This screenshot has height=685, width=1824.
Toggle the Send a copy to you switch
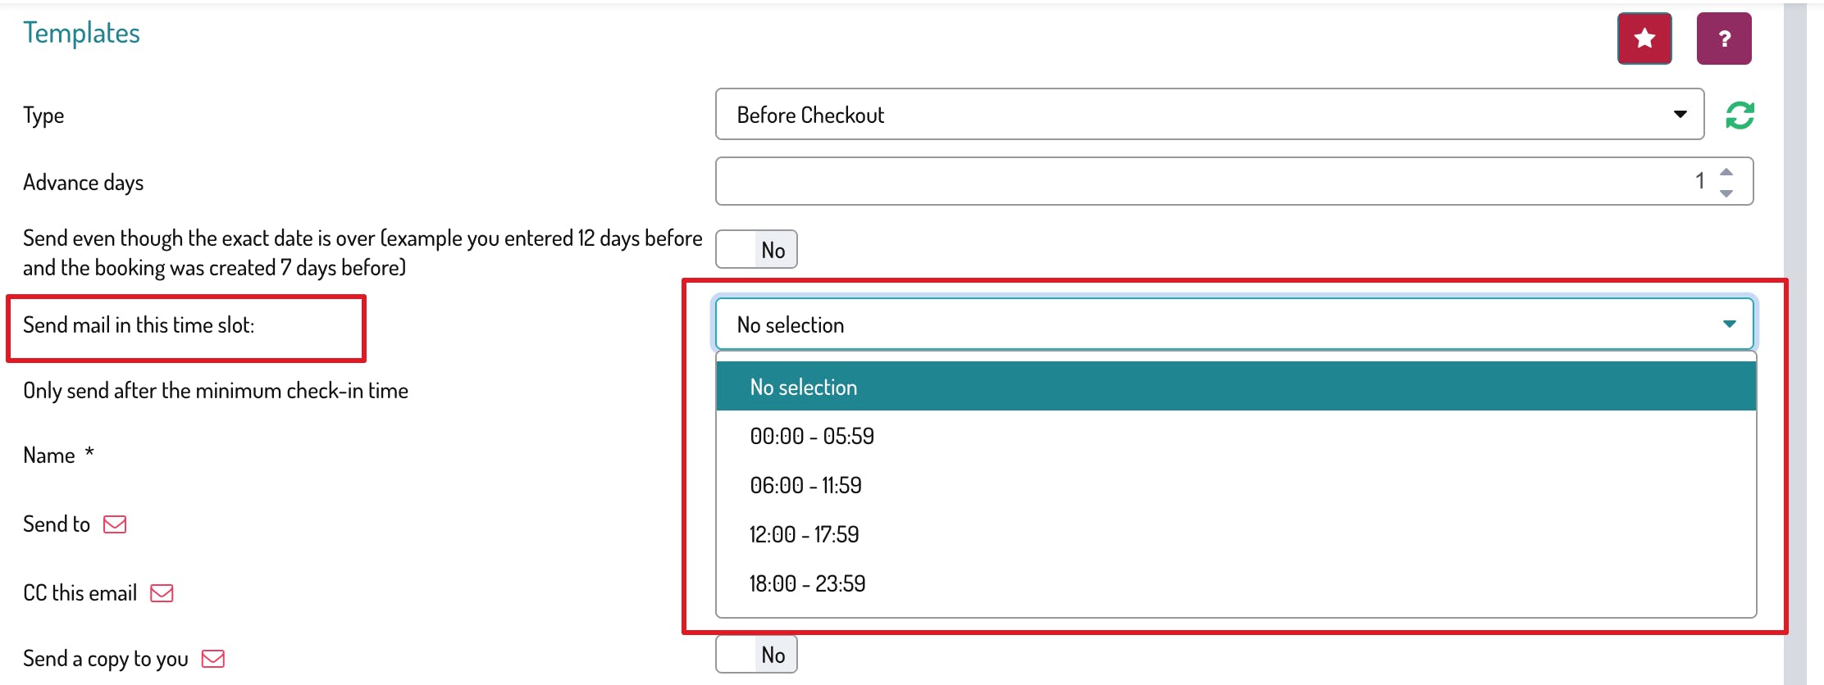pos(756,655)
